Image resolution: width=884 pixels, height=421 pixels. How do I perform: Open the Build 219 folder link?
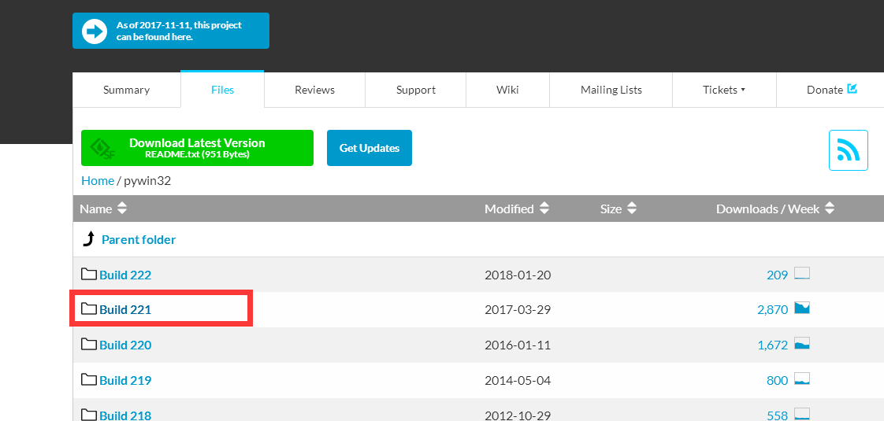point(125,381)
